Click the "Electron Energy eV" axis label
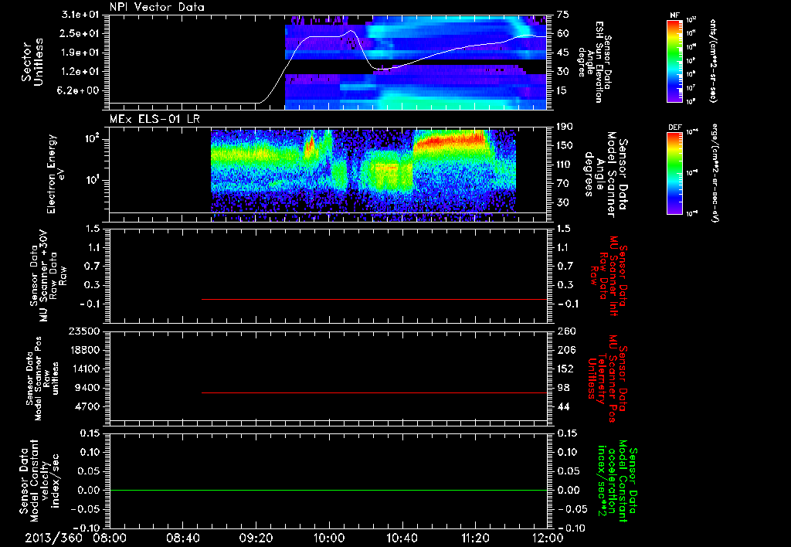 [x=56, y=174]
